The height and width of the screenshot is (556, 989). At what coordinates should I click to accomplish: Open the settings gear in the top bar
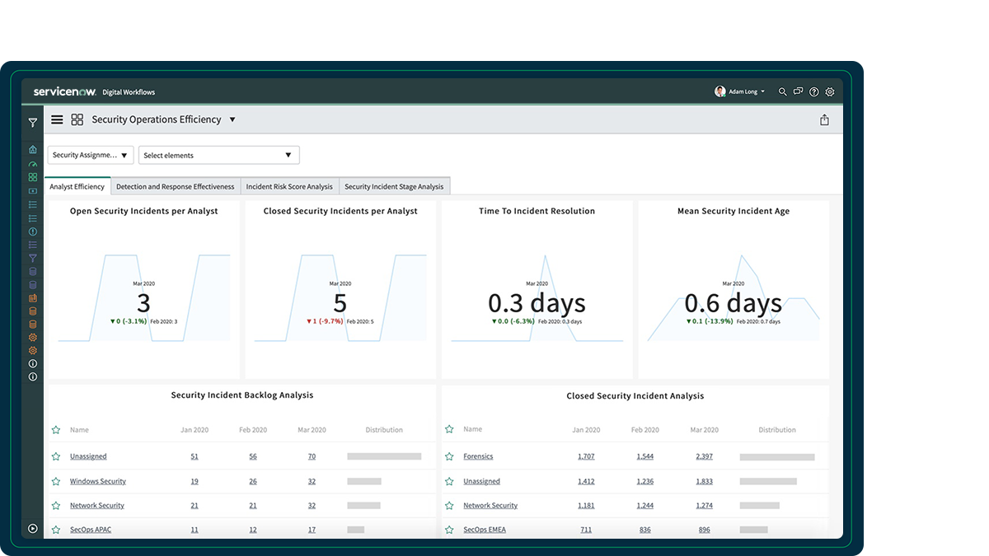coord(830,92)
